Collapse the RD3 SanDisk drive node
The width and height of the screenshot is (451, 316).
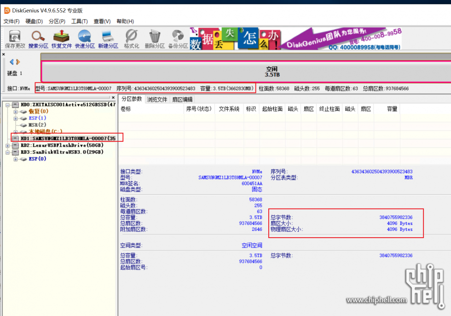coord(8,152)
